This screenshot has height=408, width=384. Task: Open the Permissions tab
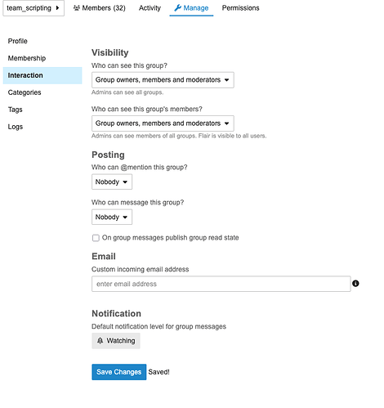240,8
